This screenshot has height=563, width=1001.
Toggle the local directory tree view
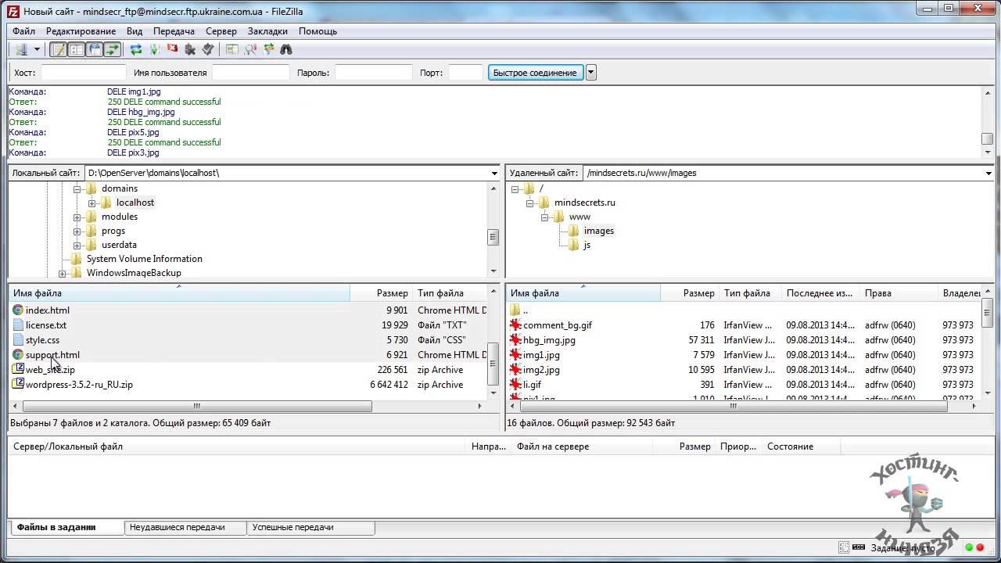77,49
